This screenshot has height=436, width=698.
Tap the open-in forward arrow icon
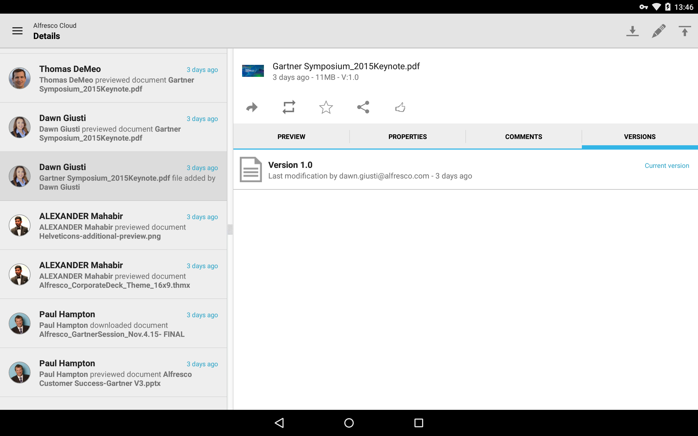[x=252, y=108]
